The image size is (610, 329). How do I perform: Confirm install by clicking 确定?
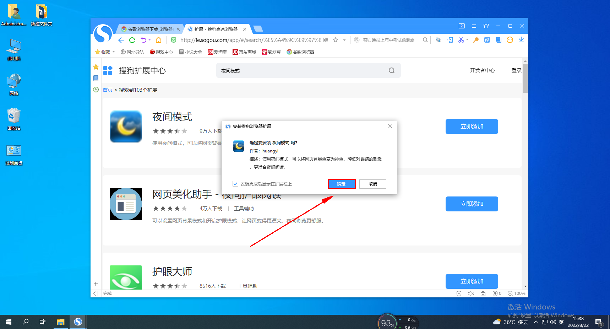(341, 184)
